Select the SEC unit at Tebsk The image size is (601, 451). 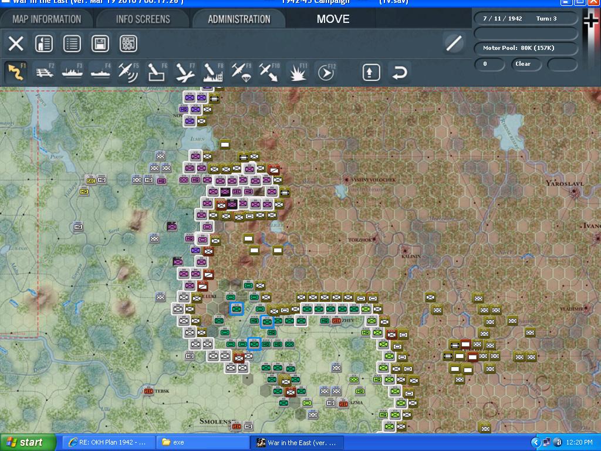148,391
